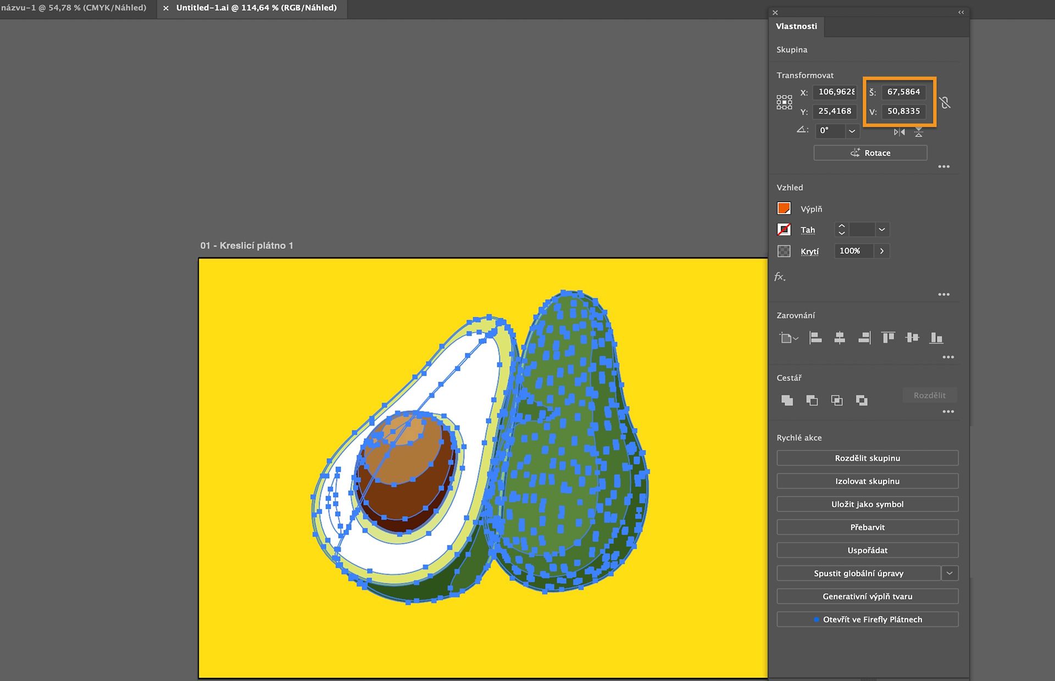Click Otevřít ve Firefly Plátnech button
This screenshot has width=1055, height=681.
868,619
